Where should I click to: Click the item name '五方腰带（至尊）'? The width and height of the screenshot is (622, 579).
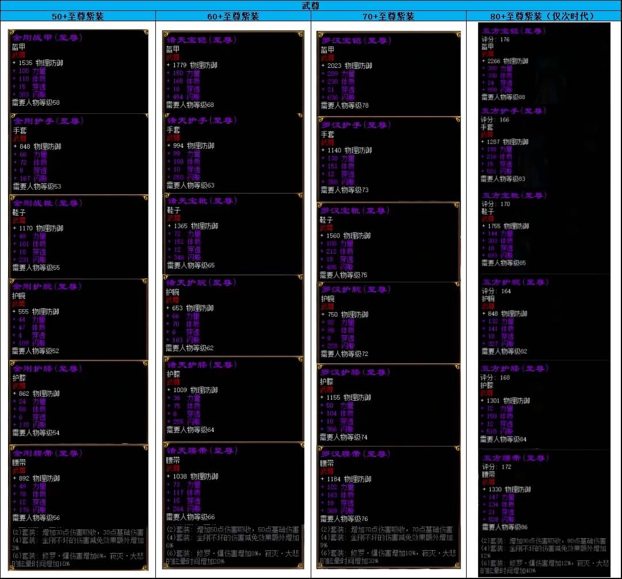tap(516, 458)
